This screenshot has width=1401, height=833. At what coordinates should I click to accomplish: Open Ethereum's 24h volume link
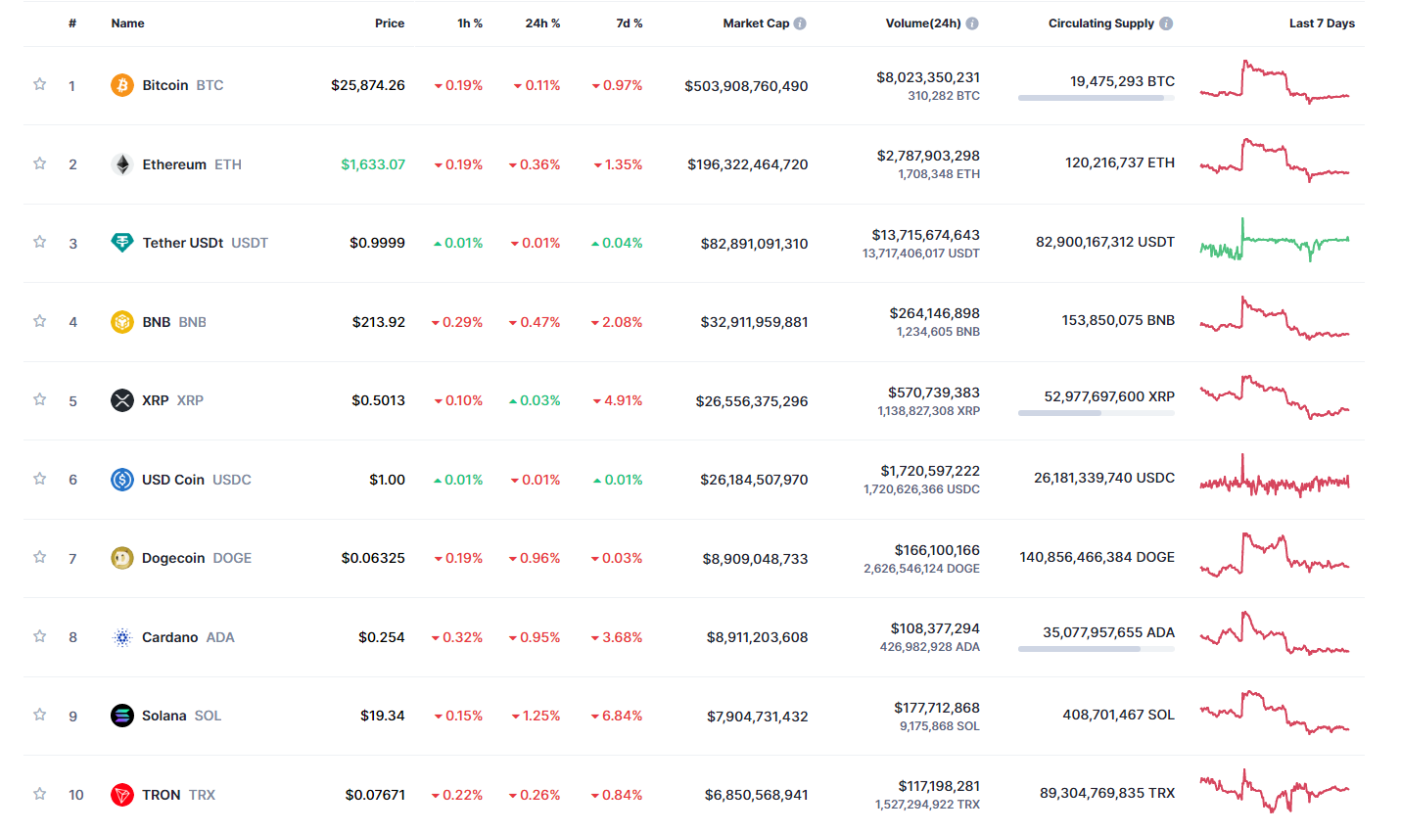point(928,156)
